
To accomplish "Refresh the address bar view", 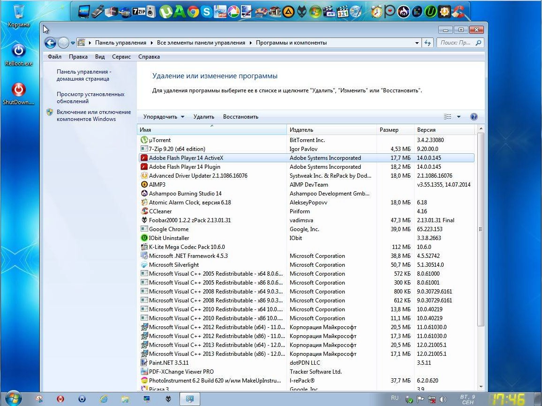I will click(x=428, y=43).
